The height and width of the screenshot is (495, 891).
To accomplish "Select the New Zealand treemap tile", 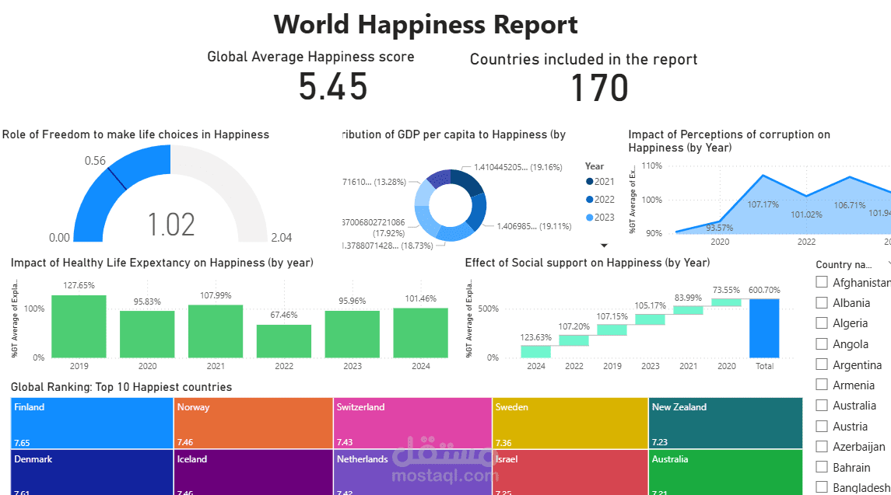I will click(724, 422).
